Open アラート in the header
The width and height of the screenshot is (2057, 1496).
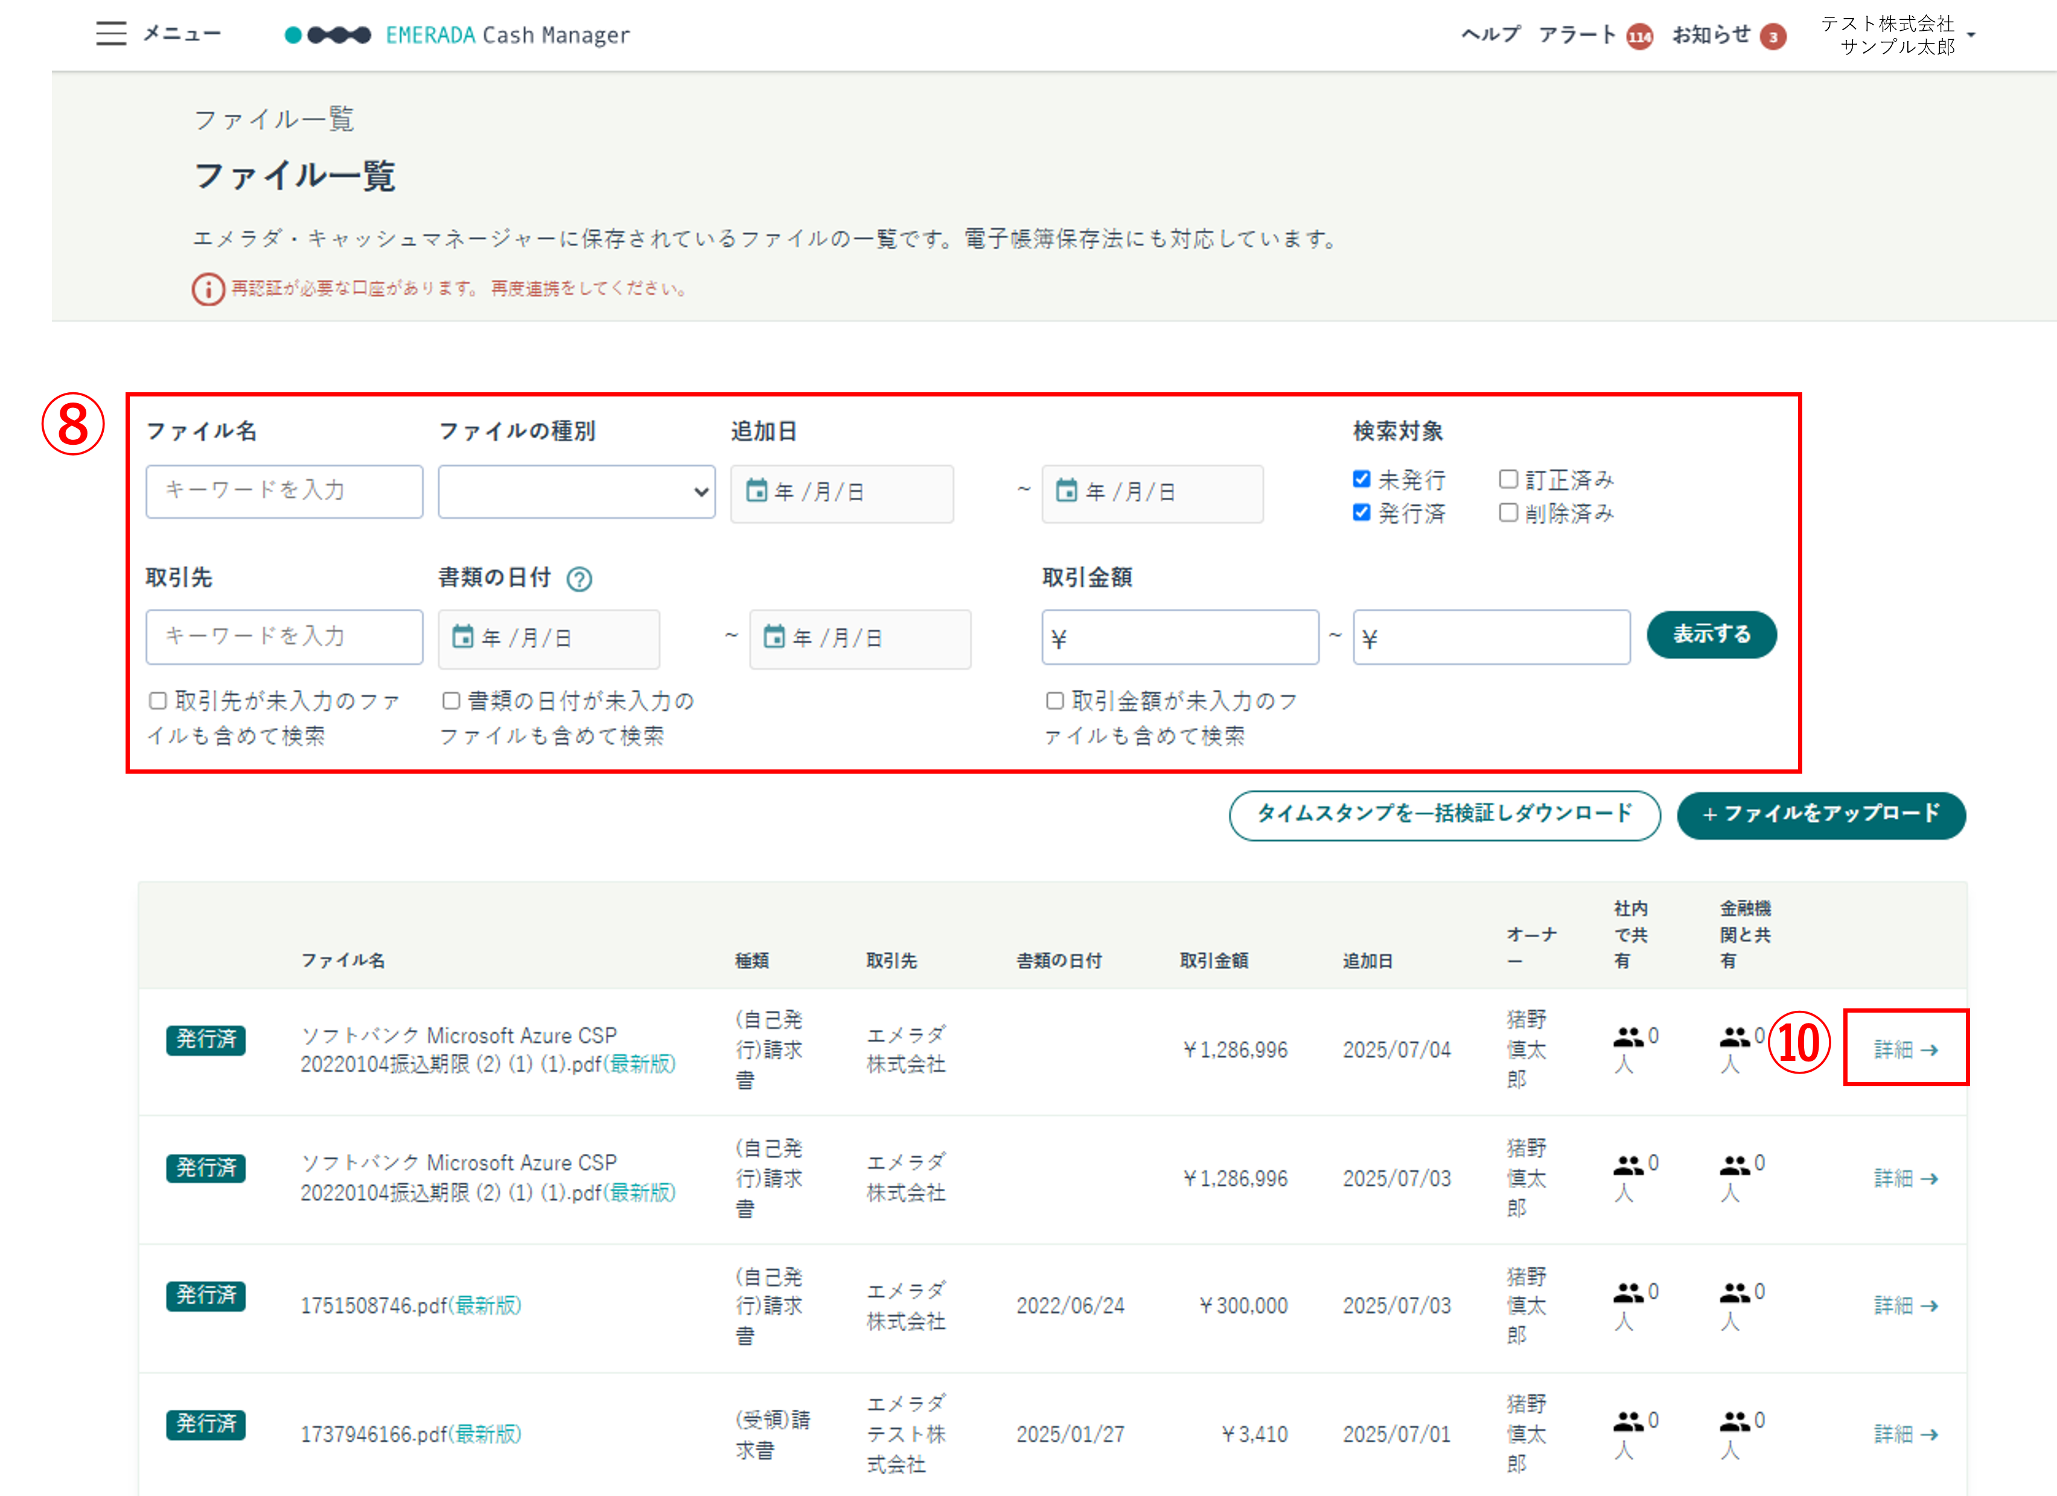tap(1577, 34)
